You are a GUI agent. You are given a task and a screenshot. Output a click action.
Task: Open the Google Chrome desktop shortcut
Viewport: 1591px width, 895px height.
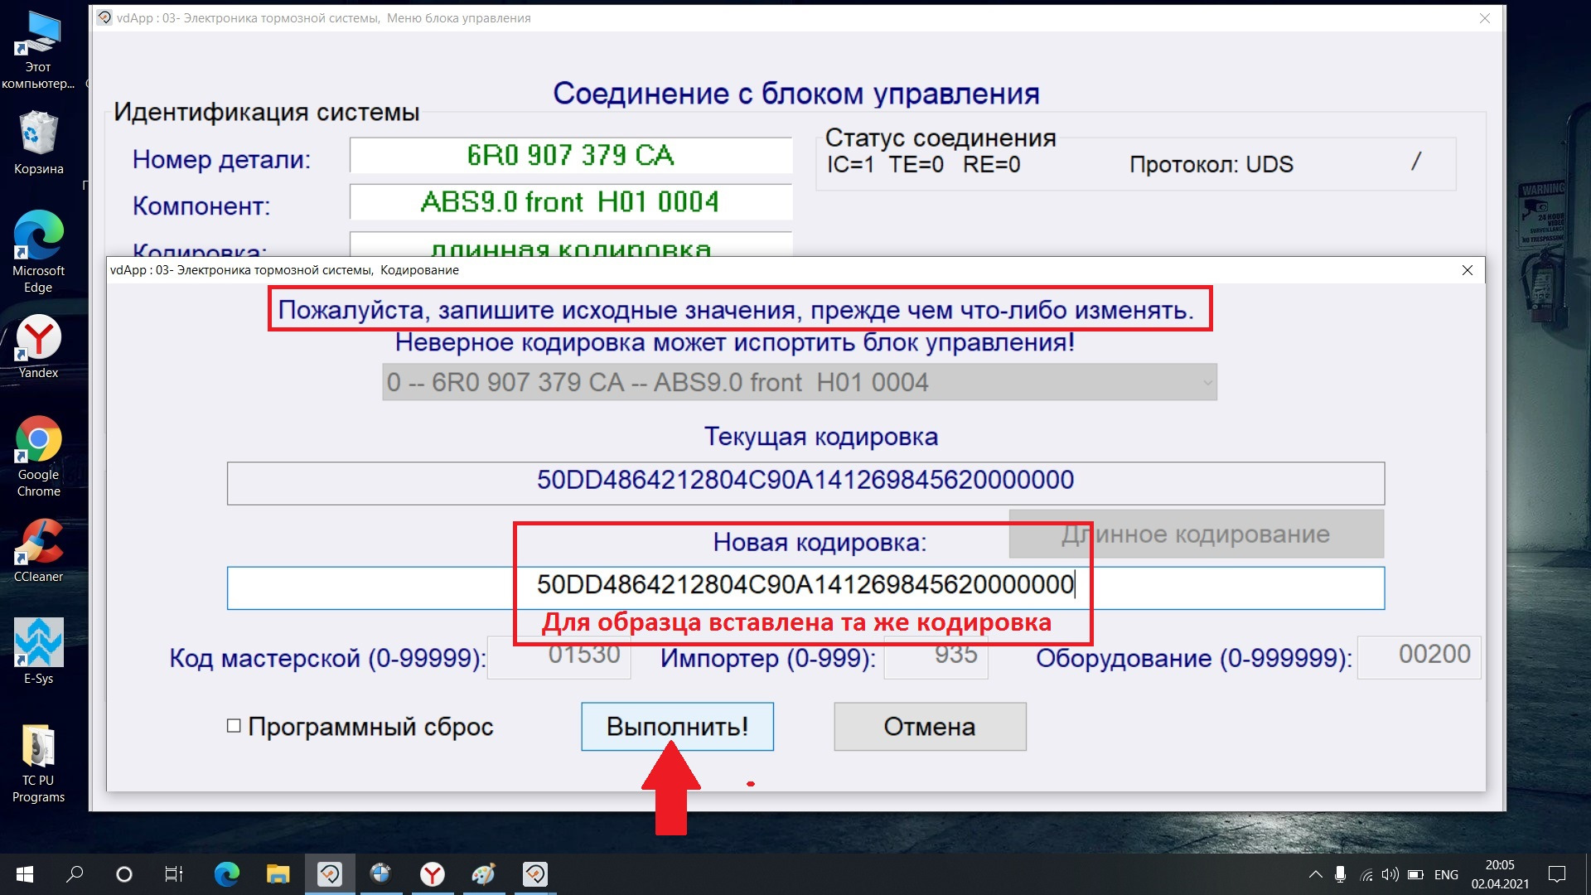pos(38,456)
